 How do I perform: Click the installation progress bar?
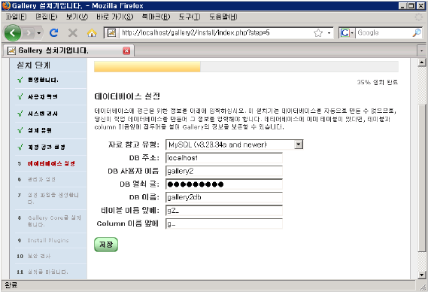tap(246, 67)
